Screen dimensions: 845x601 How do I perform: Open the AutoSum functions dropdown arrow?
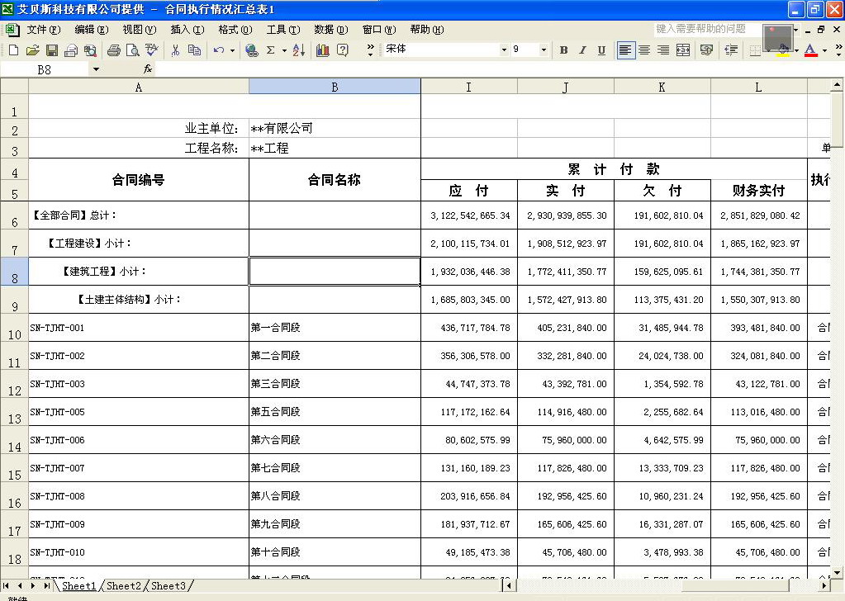(x=284, y=50)
